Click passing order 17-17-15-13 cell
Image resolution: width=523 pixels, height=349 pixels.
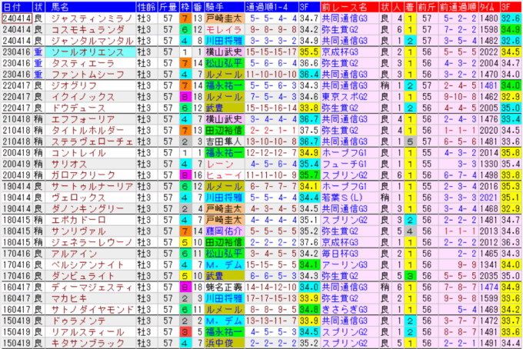(271, 298)
